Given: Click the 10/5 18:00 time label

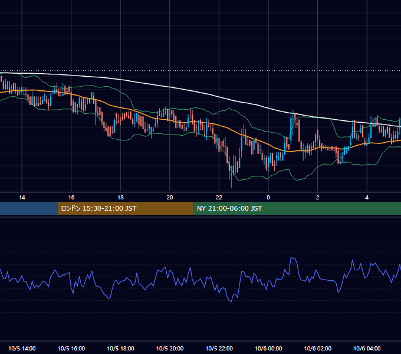Looking at the screenshot, I should pyautogui.click(x=120, y=348).
